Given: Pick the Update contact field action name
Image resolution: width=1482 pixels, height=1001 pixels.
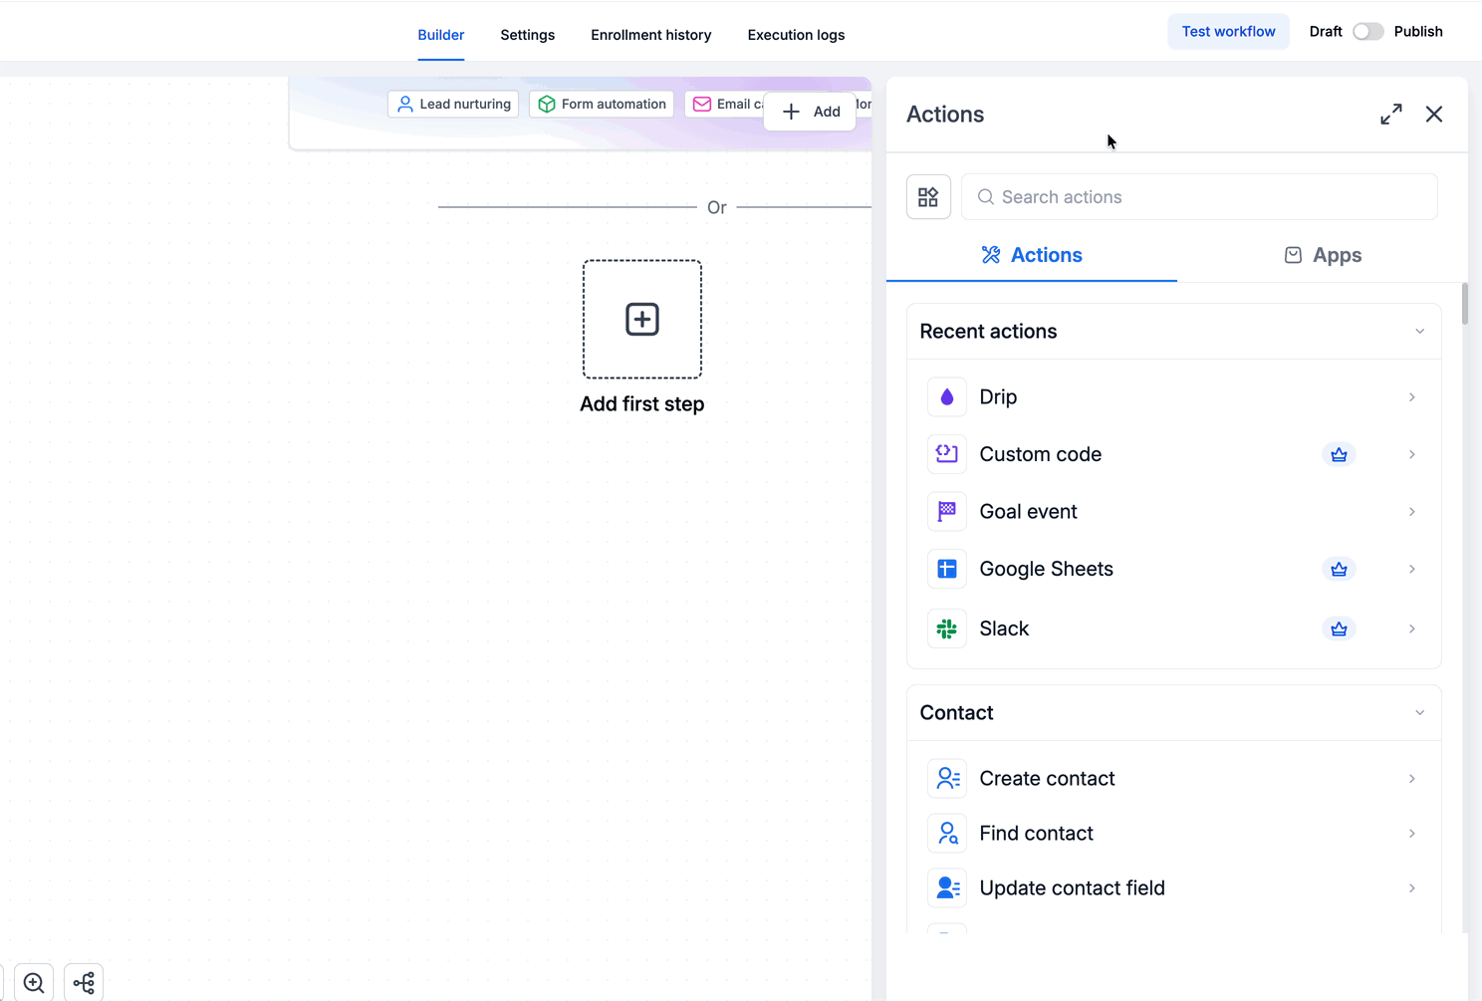Looking at the screenshot, I should click(x=1073, y=887).
